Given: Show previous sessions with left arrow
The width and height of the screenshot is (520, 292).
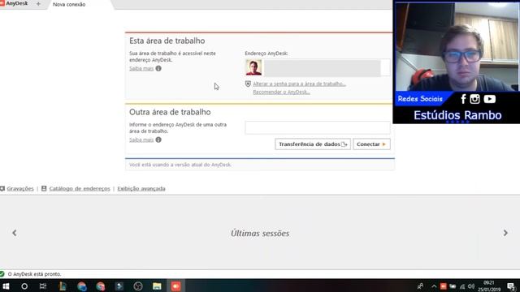Looking at the screenshot, I should [x=15, y=233].
